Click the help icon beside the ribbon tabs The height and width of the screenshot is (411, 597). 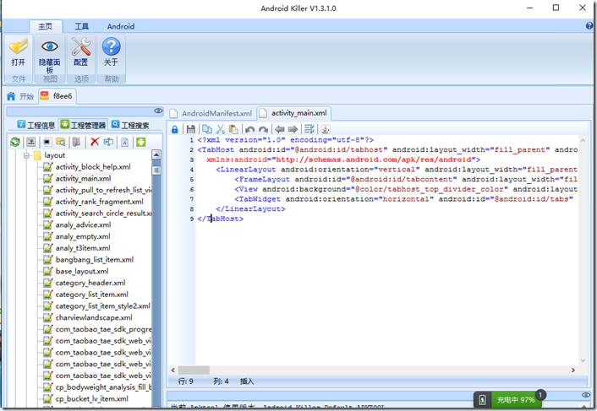[589, 26]
